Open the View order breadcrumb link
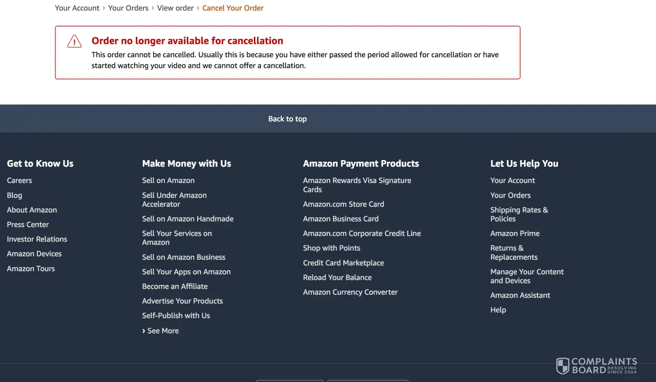Screen dimensions: 656x382 (x=175, y=8)
